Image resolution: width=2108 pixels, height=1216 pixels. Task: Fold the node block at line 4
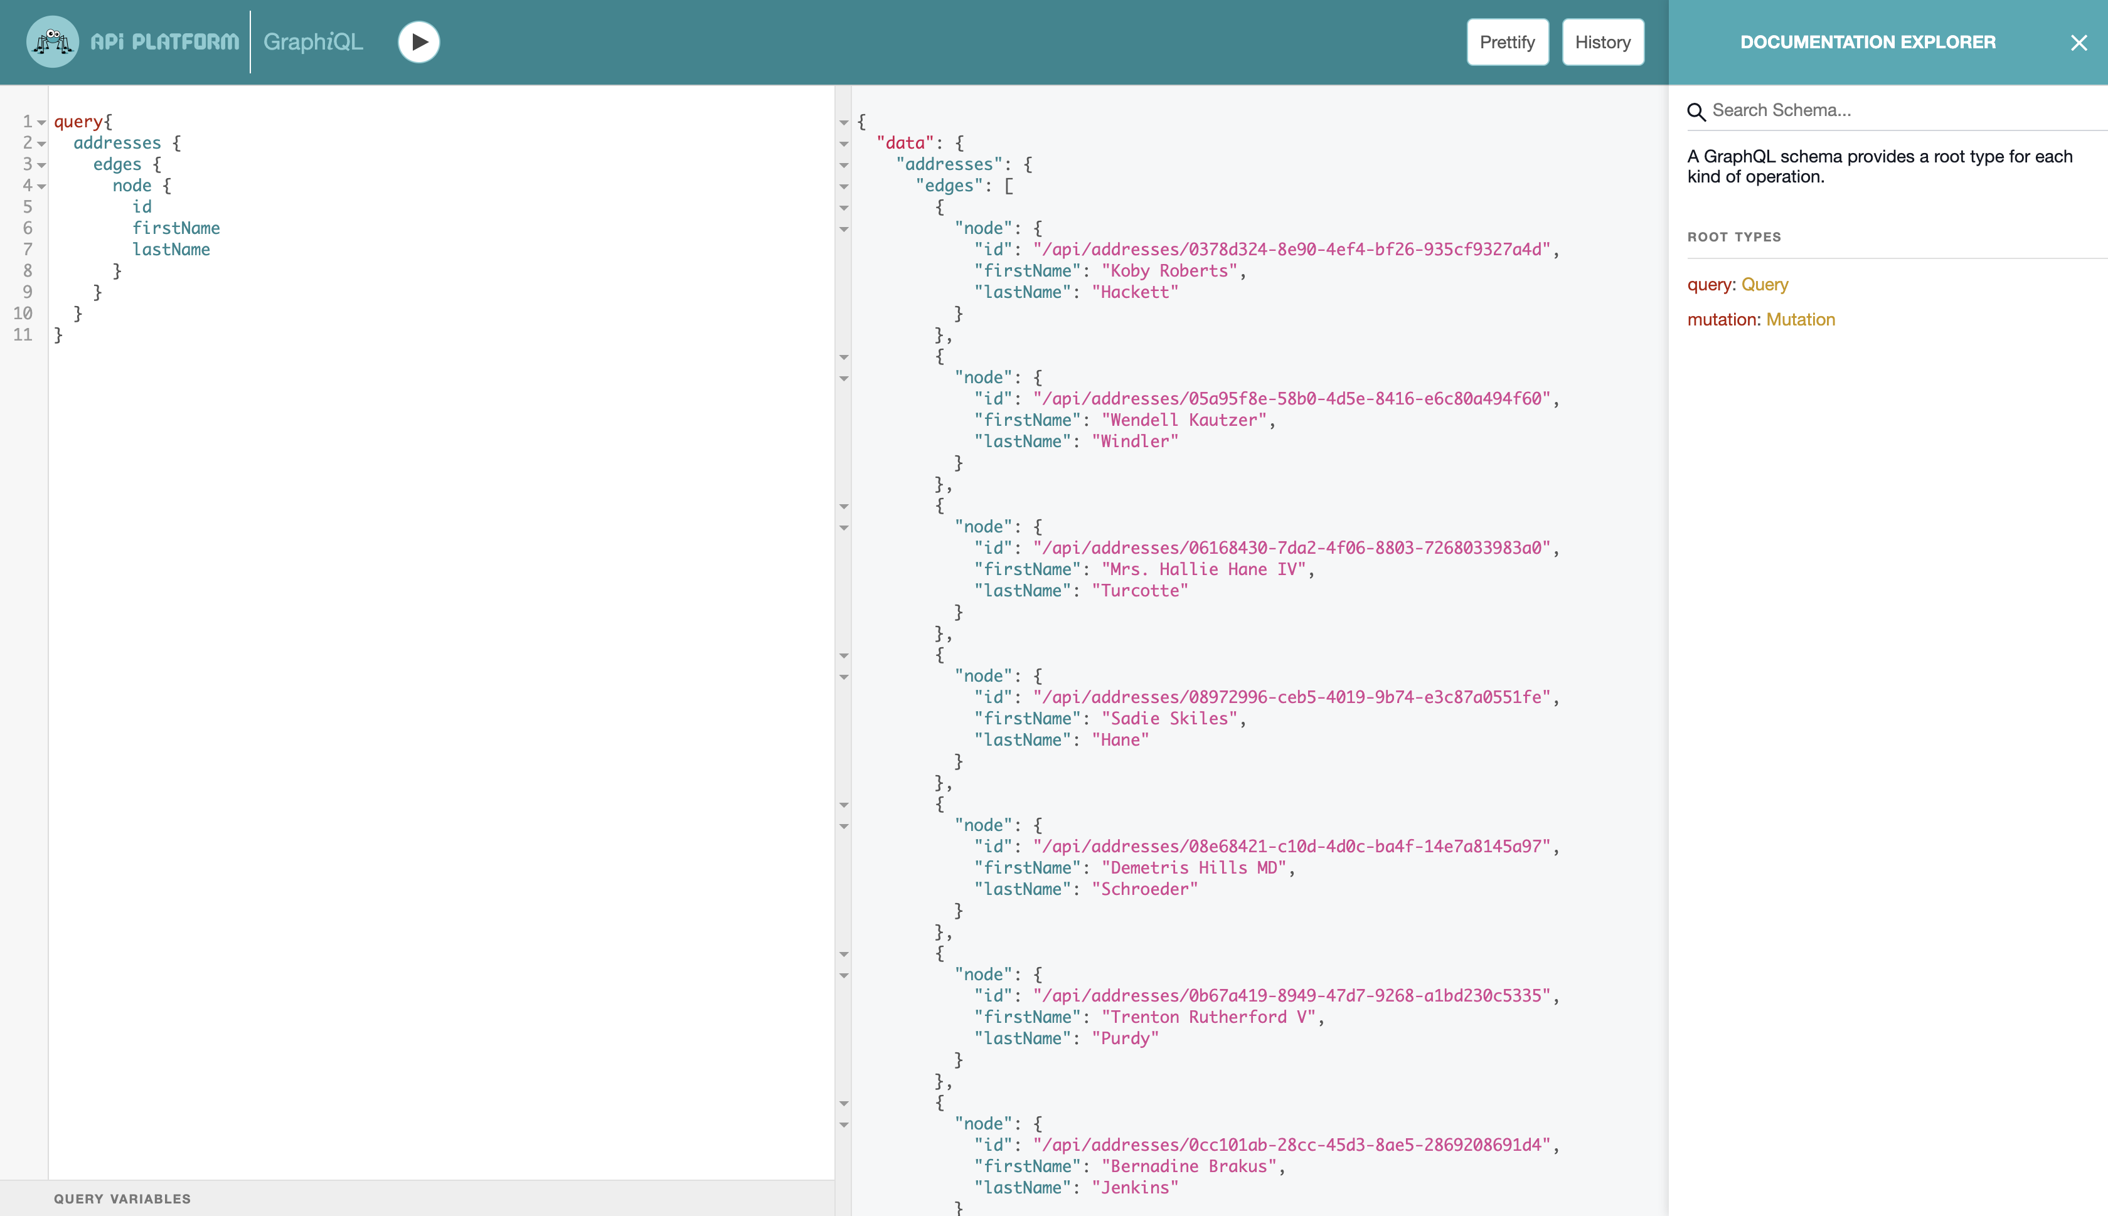point(41,186)
